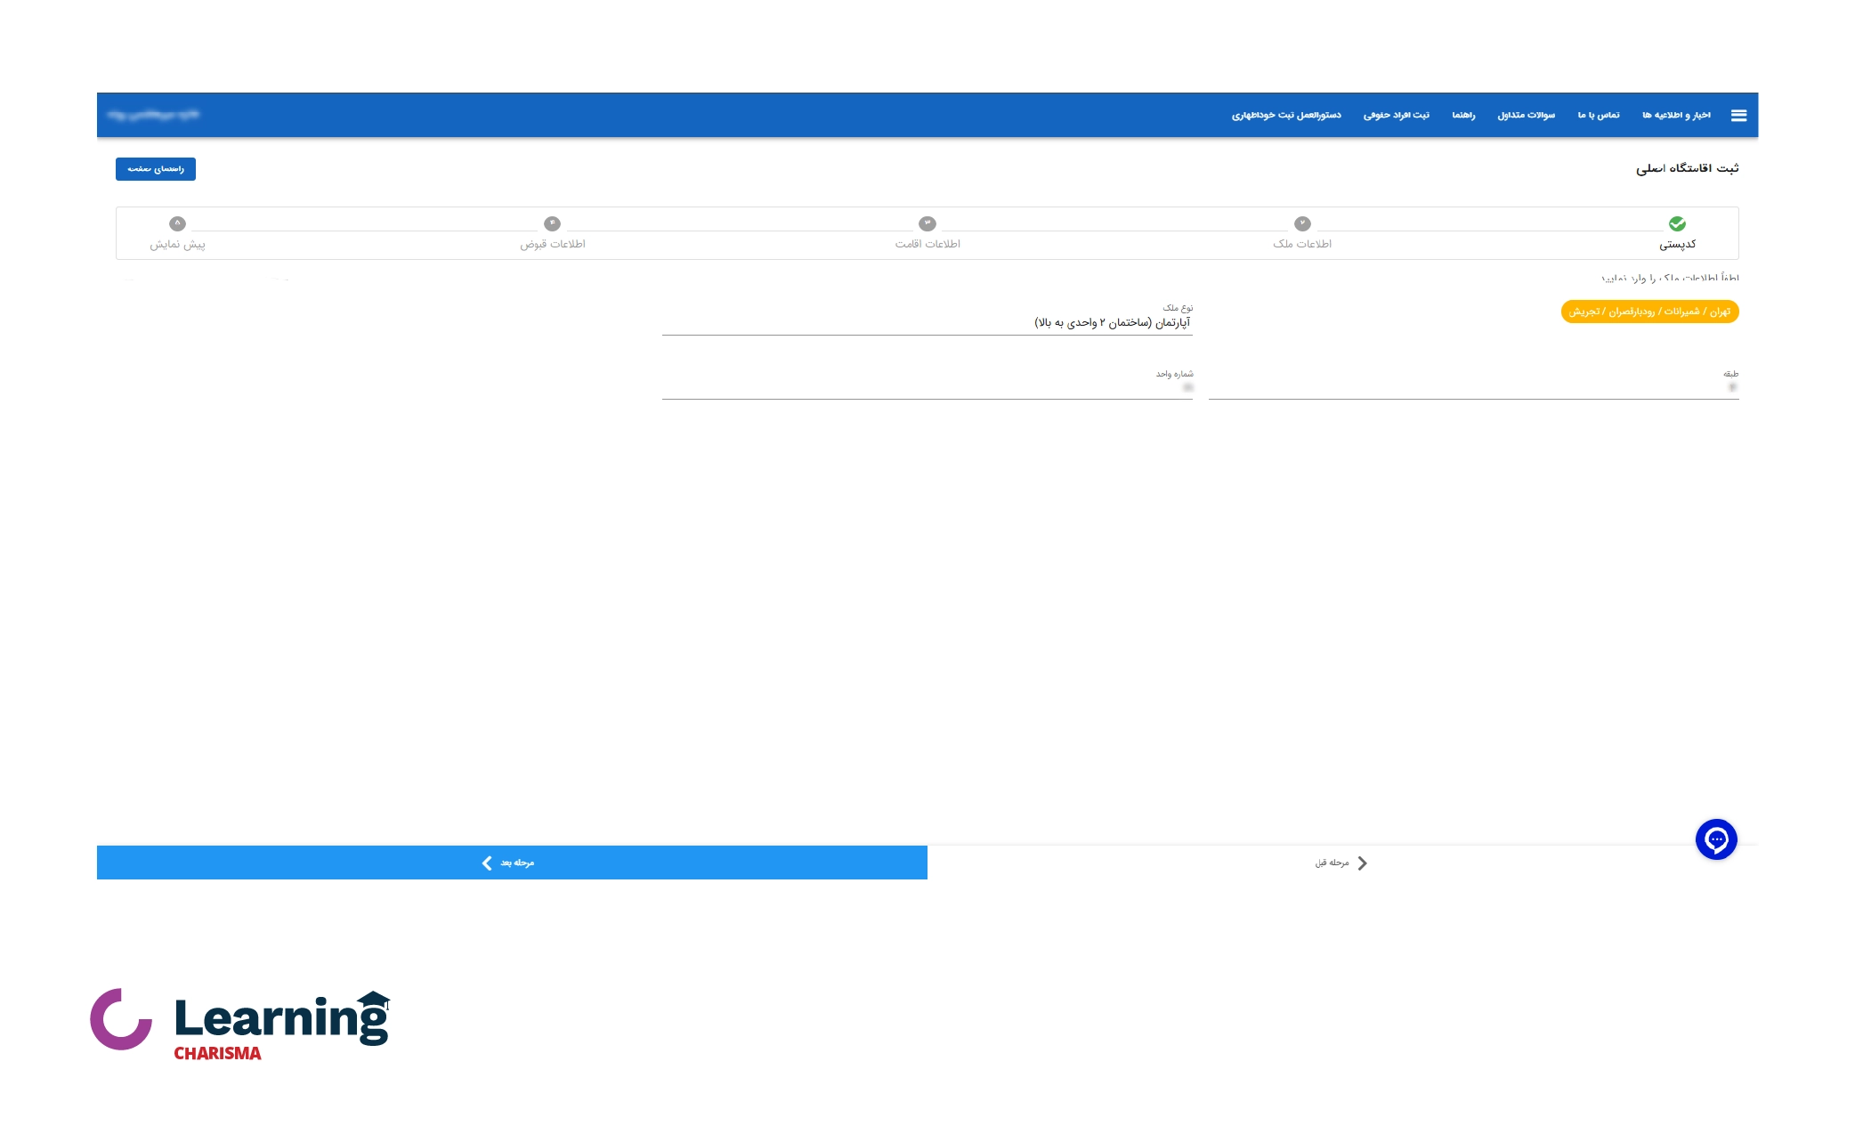This screenshot has width=1855, height=1126.
Task: Open 'دستورالعمل ثبت خوداظهاری' link
Action: [x=1286, y=116]
